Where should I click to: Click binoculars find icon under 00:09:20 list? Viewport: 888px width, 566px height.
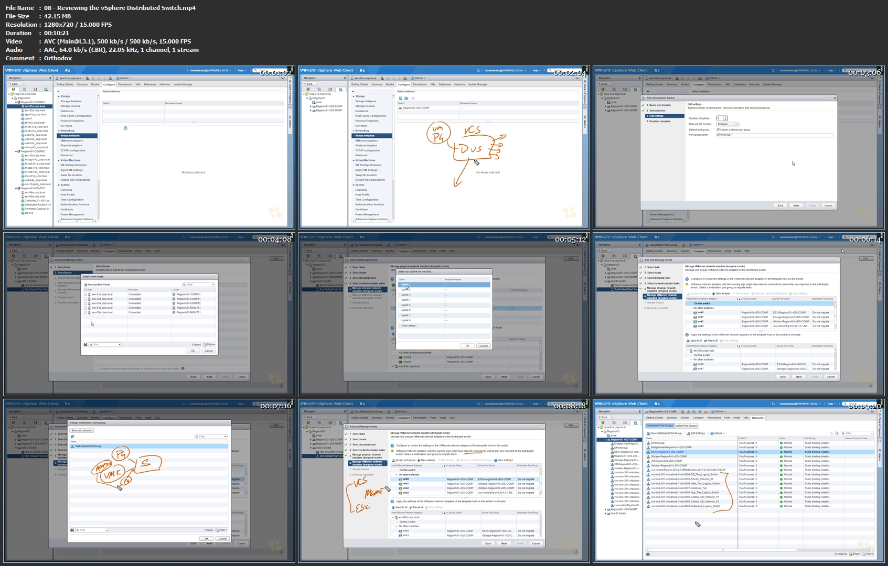[648, 553]
